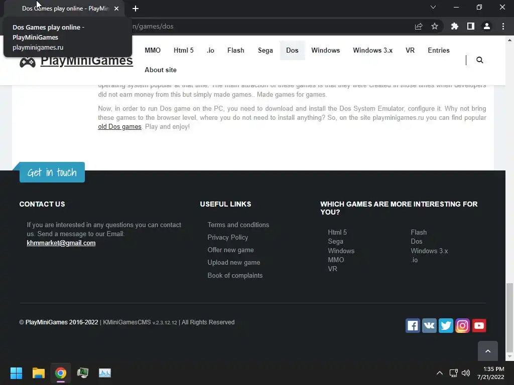Click the PlayMiniGames logo title
This screenshot has height=385, width=514.
click(86, 61)
